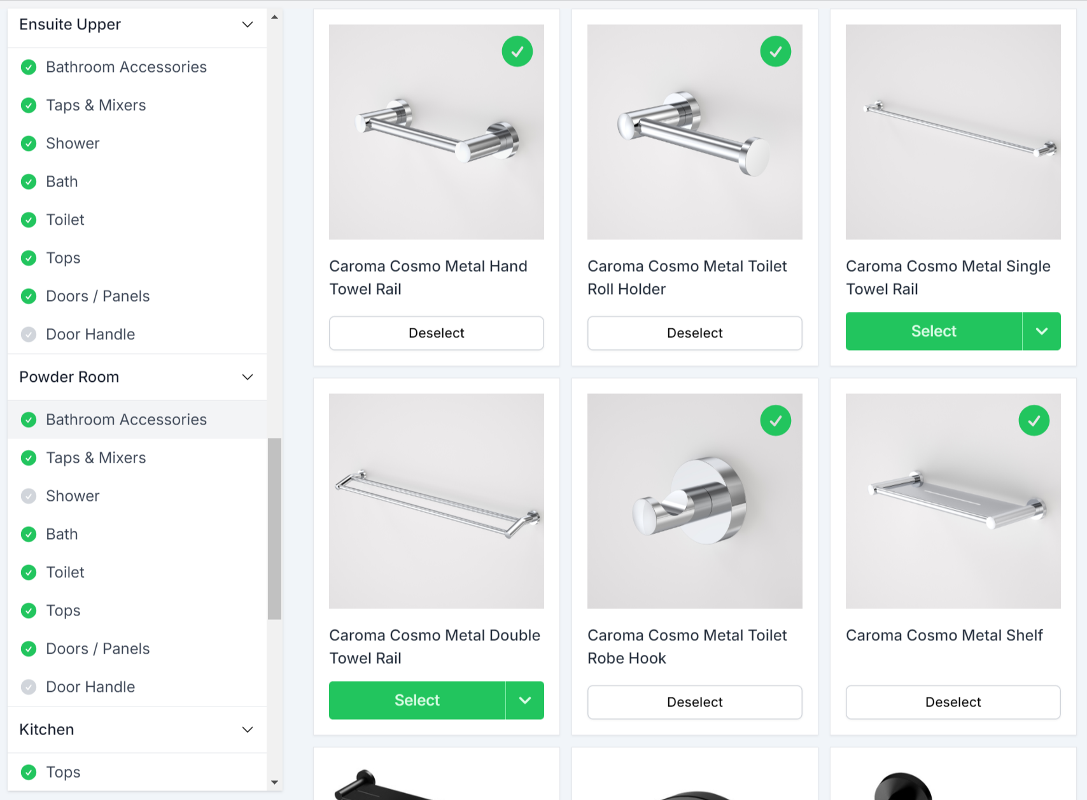Click the checkmark badge on the Metal Shelf image
1087x800 pixels.
click(x=1034, y=420)
